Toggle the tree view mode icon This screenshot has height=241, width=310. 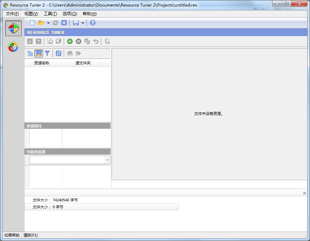coord(30,53)
